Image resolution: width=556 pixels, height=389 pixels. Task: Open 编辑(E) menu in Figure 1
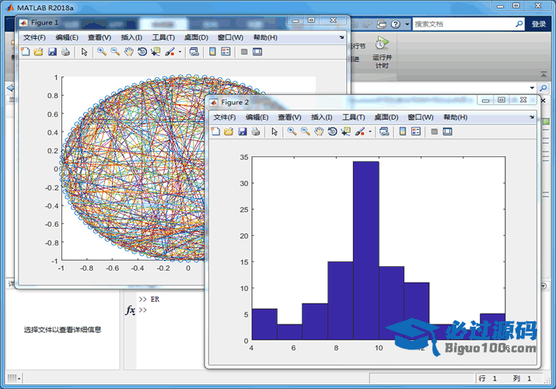click(x=67, y=37)
